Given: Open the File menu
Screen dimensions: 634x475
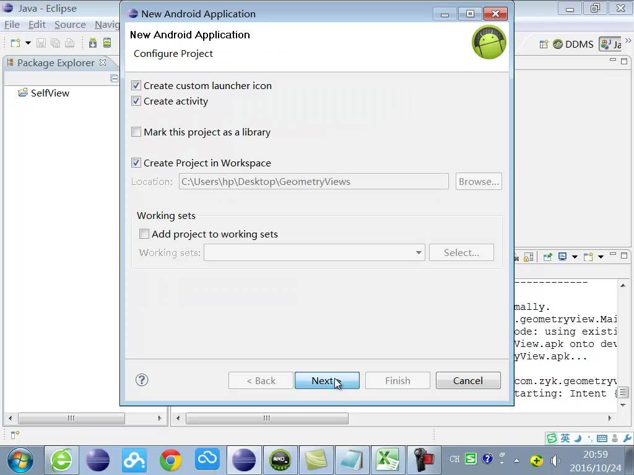Looking at the screenshot, I should point(12,25).
